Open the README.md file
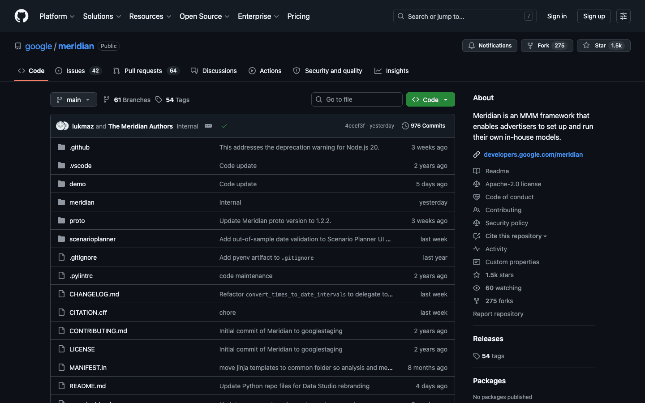 (87, 386)
